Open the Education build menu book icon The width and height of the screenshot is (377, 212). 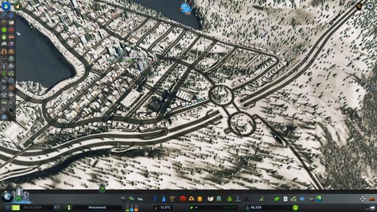click(210, 199)
